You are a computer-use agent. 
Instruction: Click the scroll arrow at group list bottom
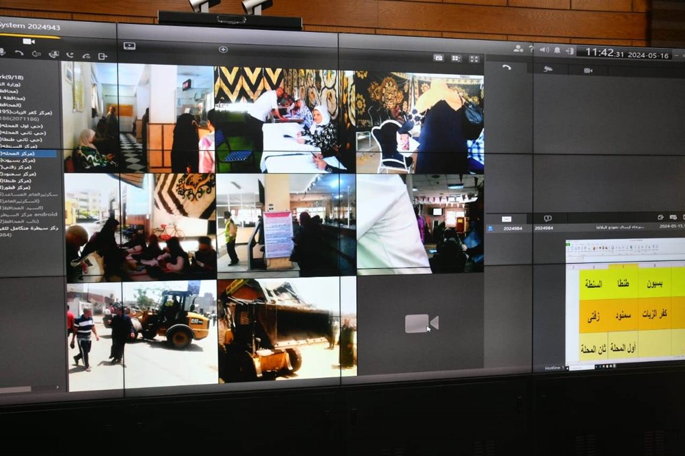point(57,388)
